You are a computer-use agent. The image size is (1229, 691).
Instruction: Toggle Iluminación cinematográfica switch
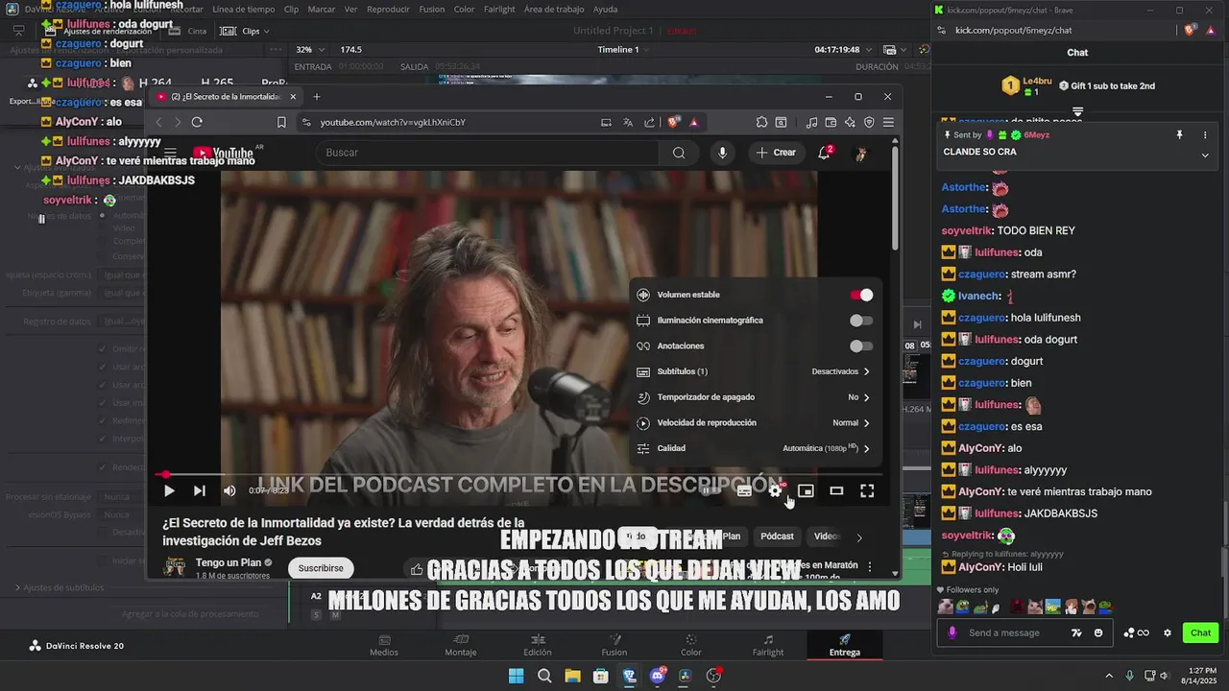click(861, 321)
